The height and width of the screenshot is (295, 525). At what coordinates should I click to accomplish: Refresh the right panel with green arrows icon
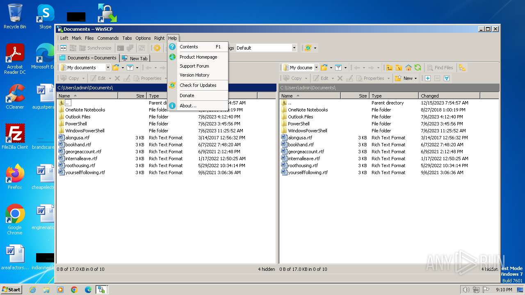(x=418, y=68)
